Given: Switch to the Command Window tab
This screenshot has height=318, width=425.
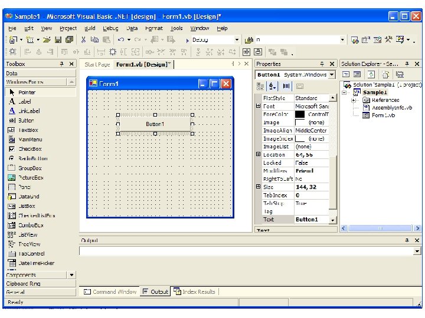Looking at the screenshot, I should point(110,291).
